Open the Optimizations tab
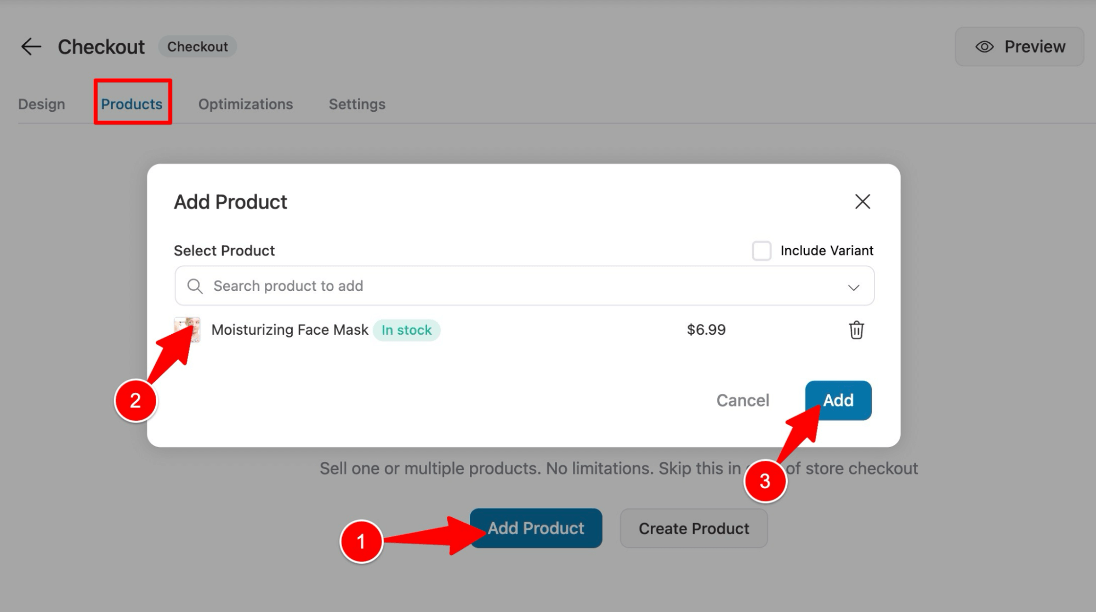The height and width of the screenshot is (612, 1096). (x=246, y=104)
